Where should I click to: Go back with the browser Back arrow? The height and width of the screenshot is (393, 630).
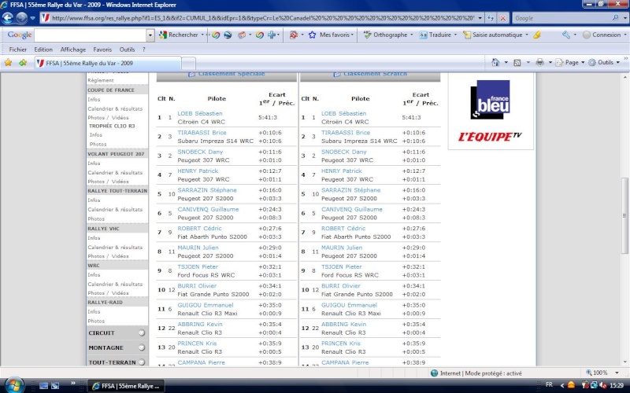coord(8,18)
